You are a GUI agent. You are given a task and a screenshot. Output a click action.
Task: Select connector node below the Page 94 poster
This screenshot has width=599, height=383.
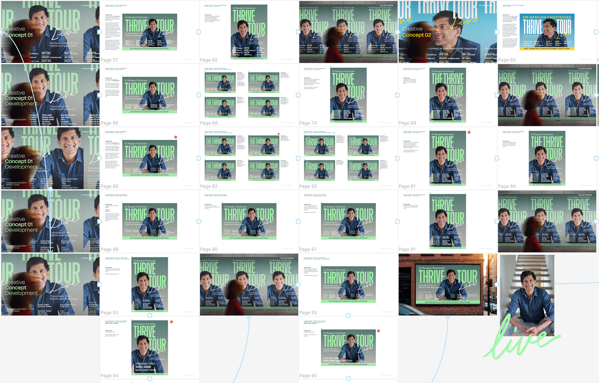[150, 379]
